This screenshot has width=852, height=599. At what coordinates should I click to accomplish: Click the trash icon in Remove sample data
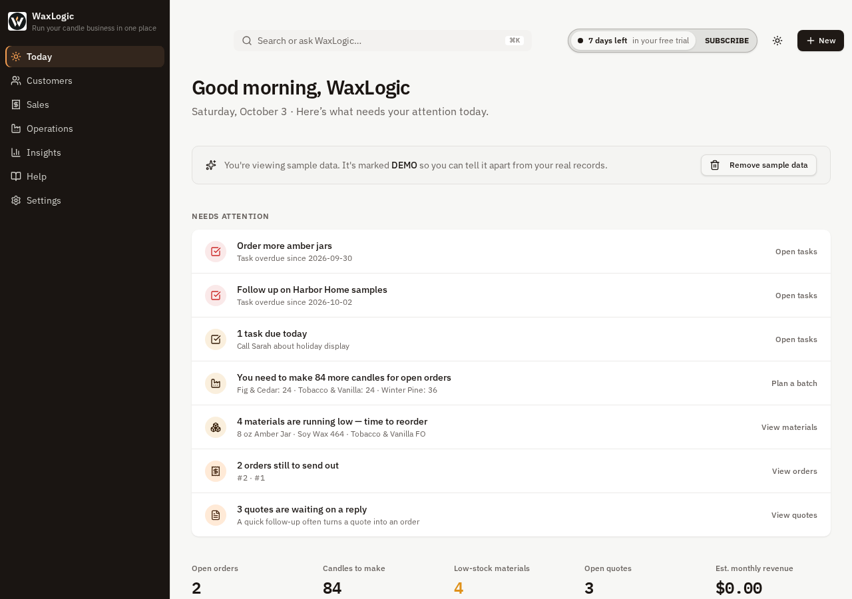715,165
